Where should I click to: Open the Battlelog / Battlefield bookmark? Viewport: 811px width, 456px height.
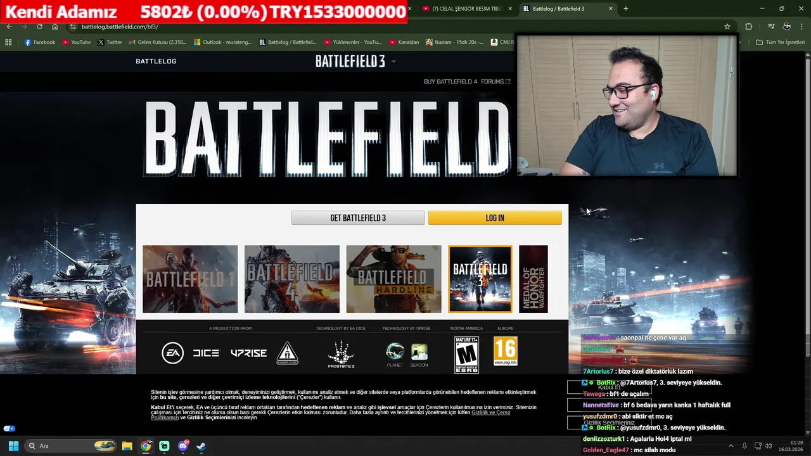(288, 42)
